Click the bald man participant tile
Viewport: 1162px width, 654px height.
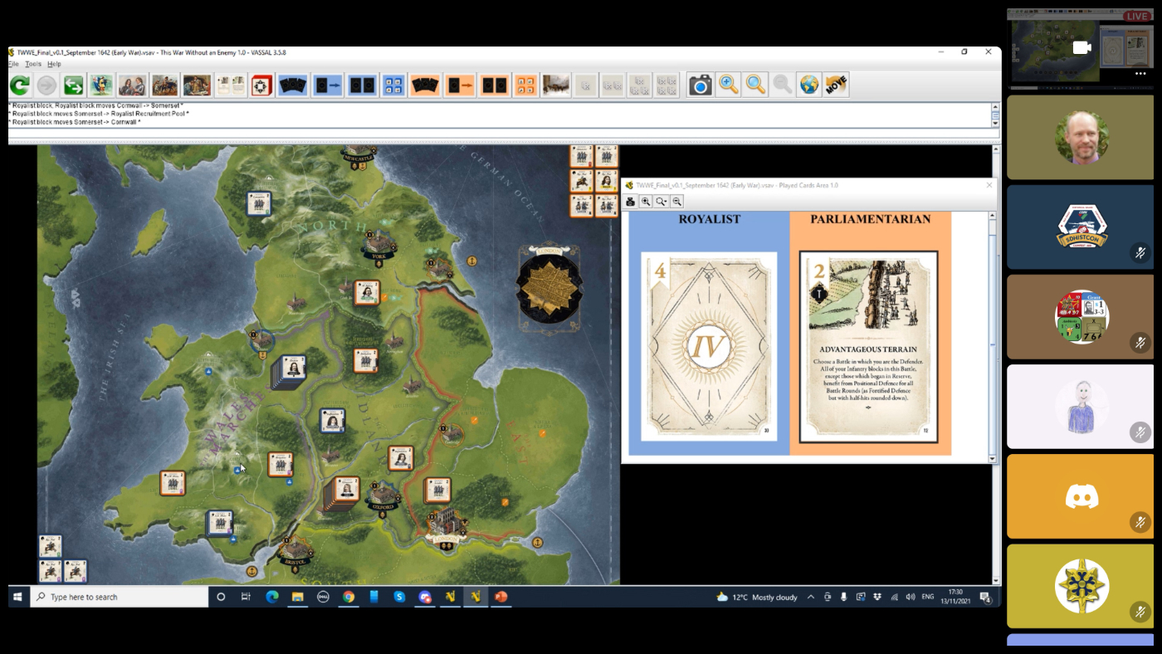[1080, 137]
